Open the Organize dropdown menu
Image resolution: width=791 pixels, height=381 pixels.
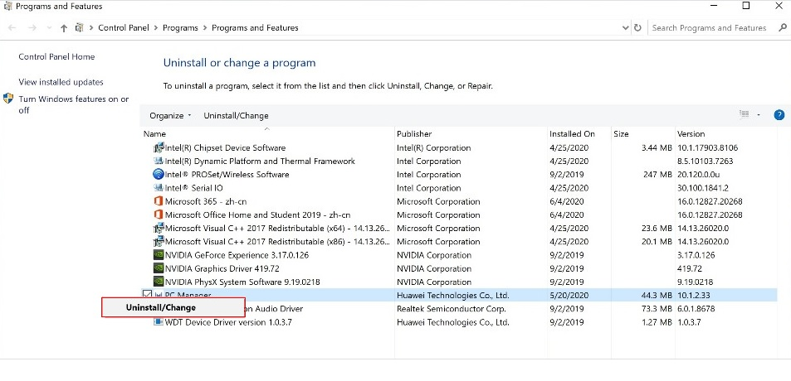[169, 115]
